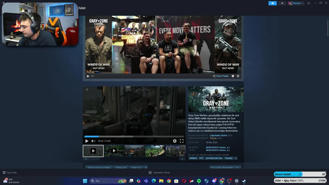
Task: Open Microsoft Teams from taskbar
Action: pyautogui.click(x=146, y=181)
